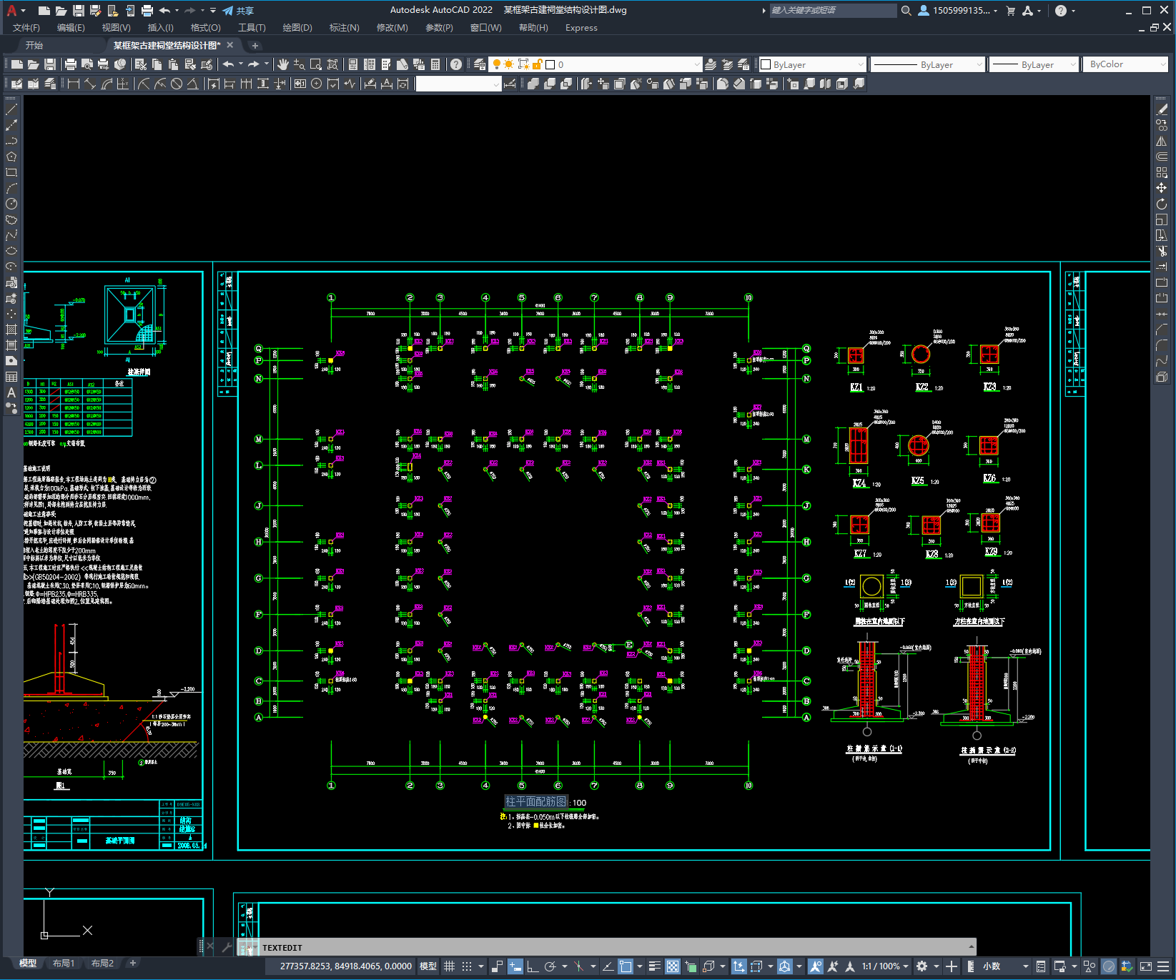Toggle transparency display
The width and height of the screenshot is (1176, 980).
point(673,966)
